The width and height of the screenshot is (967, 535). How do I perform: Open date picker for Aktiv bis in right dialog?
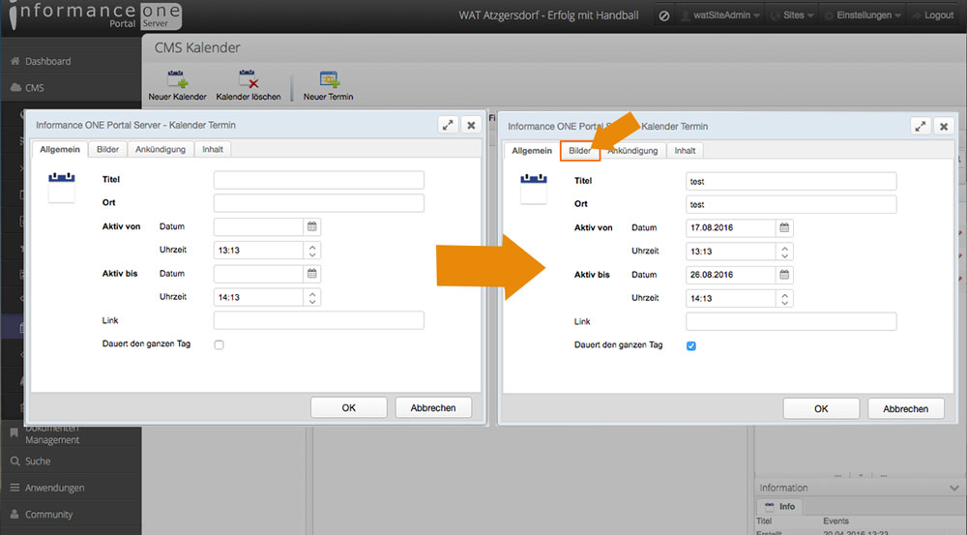(784, 275)
